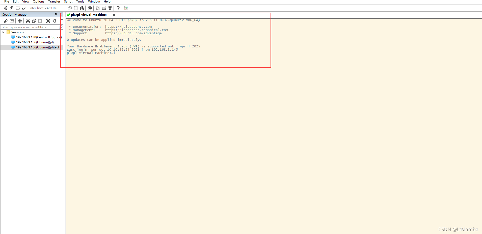Click the keymap editor keyboard icon
This screenshot has width=482, height=234.
tap(104, 8)
